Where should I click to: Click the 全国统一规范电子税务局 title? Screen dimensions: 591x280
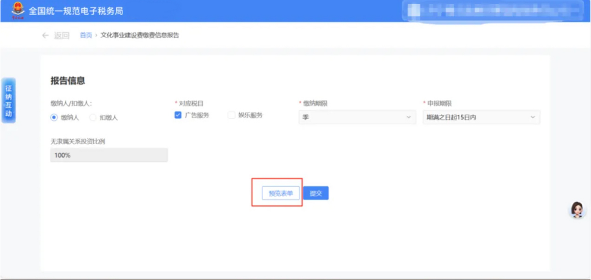pos(76,11)
